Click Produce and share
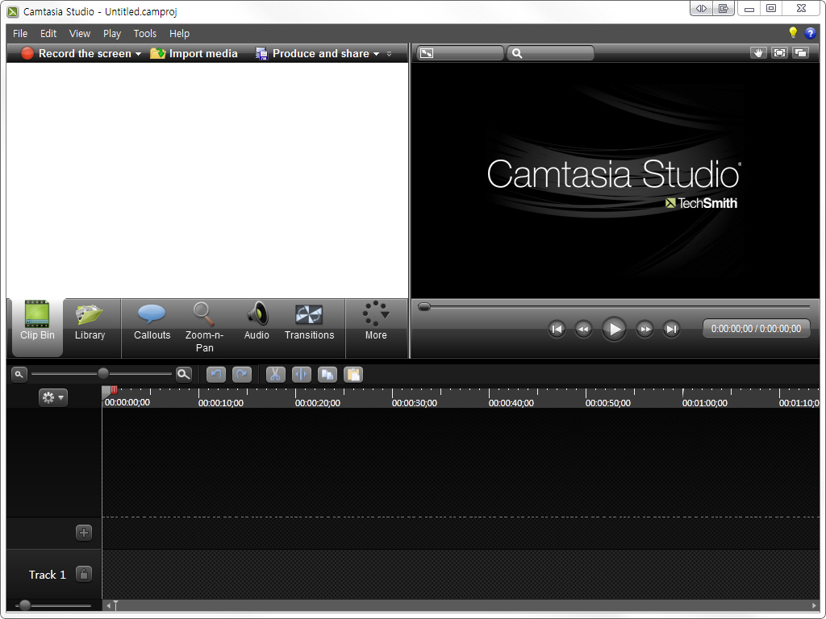This screenshot has height=619, width=826. click(x=312, y=54)
